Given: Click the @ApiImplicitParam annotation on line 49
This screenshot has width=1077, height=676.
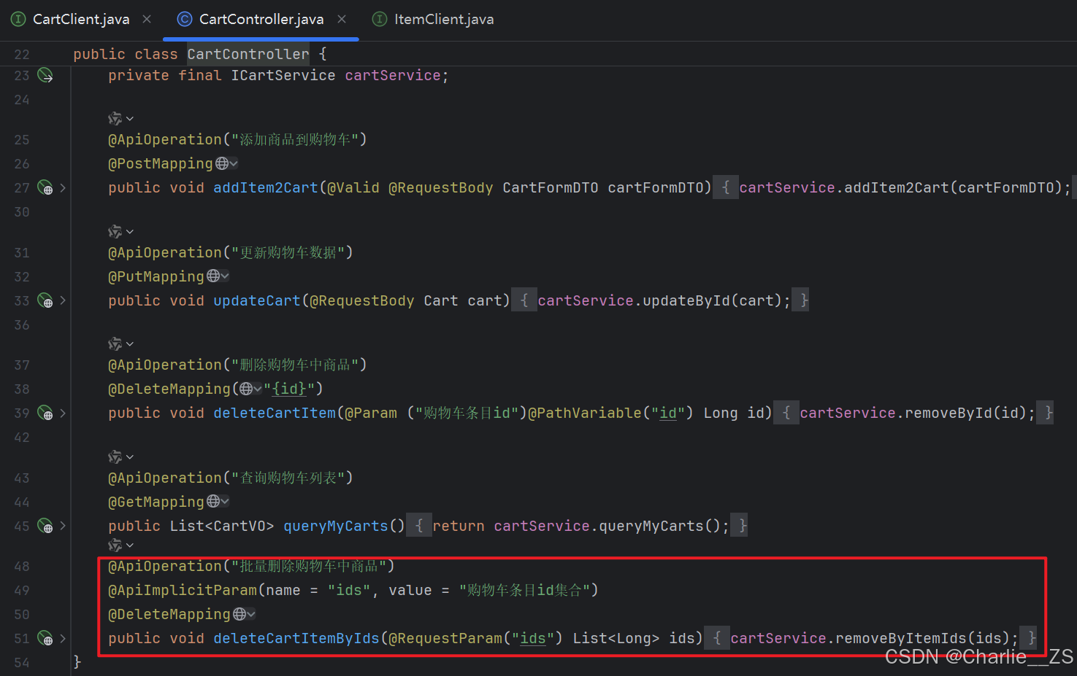Looking at the screenshot, I should (x=183, y=590).
